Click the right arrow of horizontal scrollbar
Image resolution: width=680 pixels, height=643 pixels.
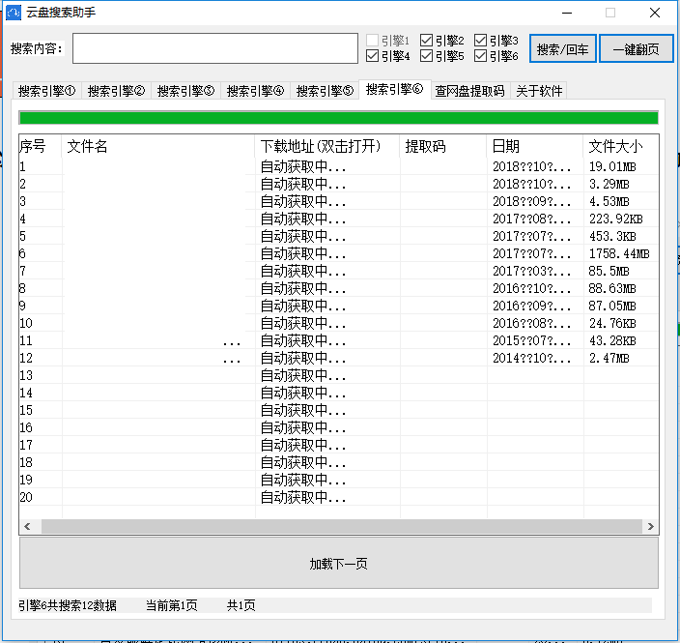pyautogui.click(x=650, y=526)
